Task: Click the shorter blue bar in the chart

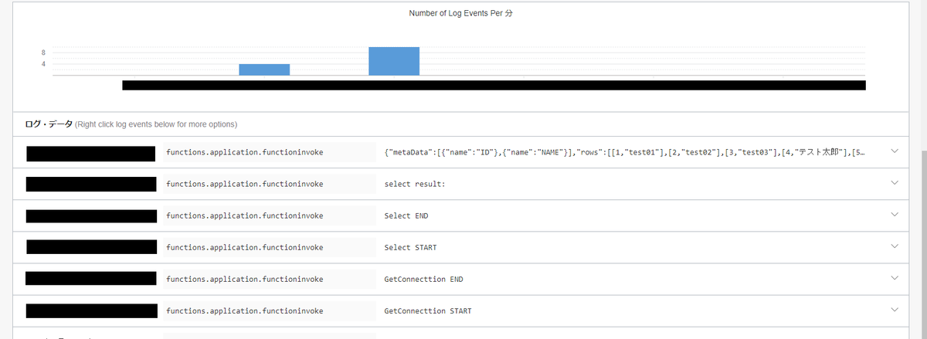Action: [x=264, y=69]
